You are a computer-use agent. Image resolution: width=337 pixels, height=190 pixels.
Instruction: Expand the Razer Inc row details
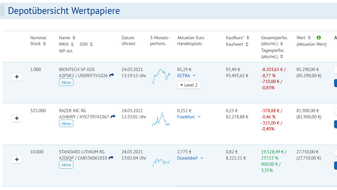(17, 118)
